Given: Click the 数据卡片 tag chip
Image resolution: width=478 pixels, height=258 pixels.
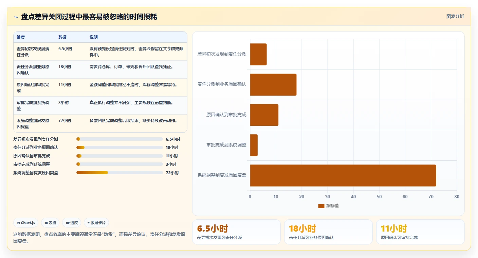Looking at the screenshot, I should click(x=96, y=223).
